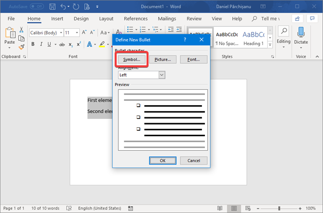Toggle Strikethrough formatting
This screenshot has width=323, height=213.
point(62,44)
